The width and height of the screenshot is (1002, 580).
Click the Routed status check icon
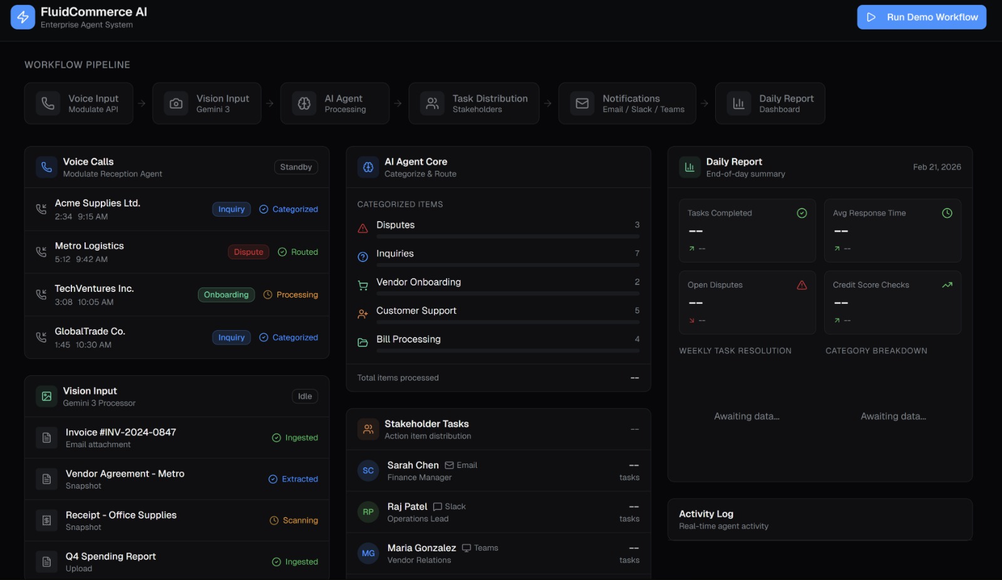[282, 252]
